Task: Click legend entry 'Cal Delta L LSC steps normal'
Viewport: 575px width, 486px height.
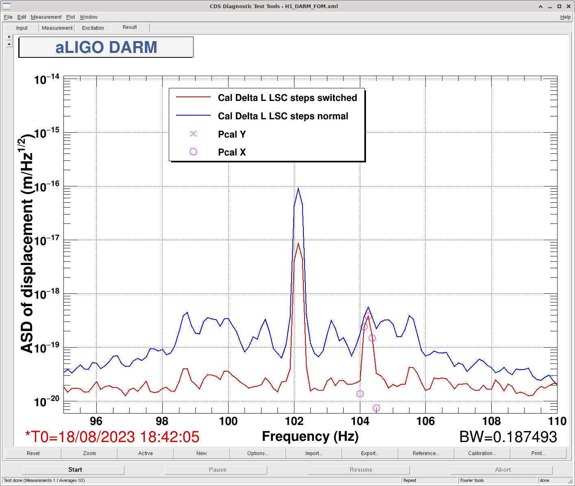Action: tap(283, 116)
